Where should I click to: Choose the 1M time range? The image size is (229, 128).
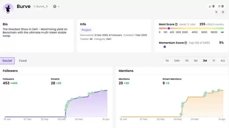coord(196,61)
